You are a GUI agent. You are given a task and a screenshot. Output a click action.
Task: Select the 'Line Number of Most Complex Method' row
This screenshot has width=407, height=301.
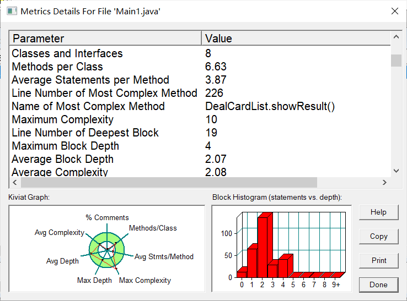200,93
